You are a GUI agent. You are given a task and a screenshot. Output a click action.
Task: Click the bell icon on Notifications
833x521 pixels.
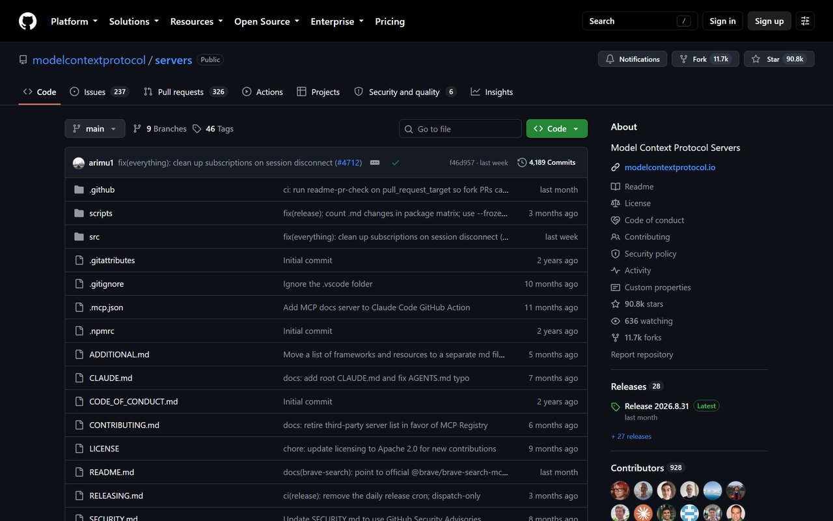tap(610, 59)
